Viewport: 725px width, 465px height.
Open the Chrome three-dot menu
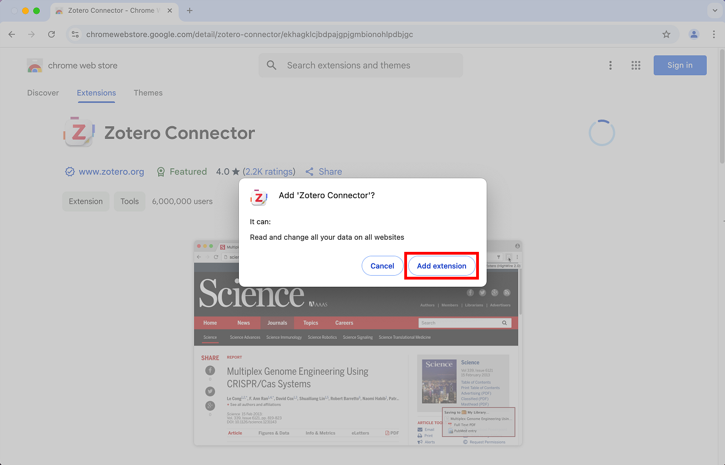714,34
